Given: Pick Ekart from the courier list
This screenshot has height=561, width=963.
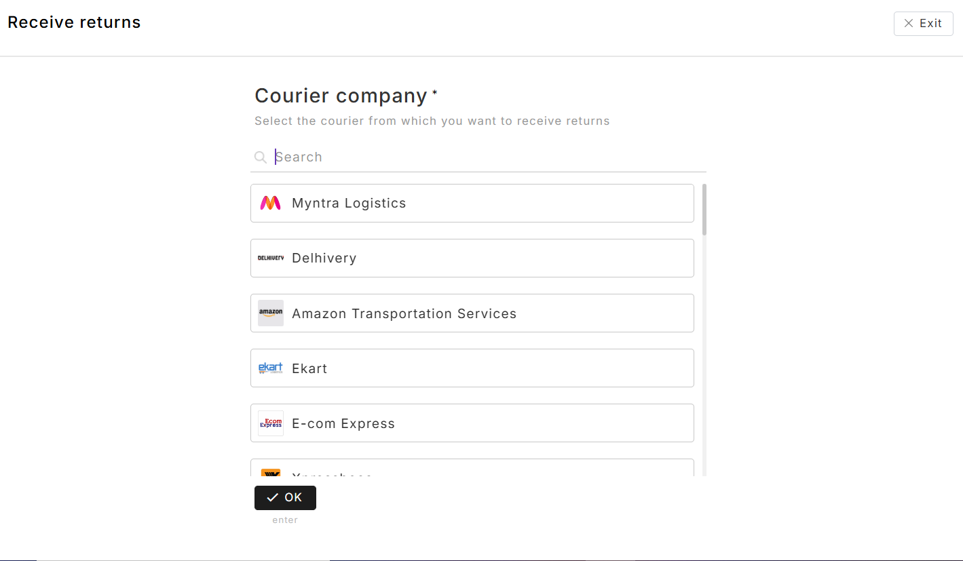Looking at the screenshot, I should 472,368.
